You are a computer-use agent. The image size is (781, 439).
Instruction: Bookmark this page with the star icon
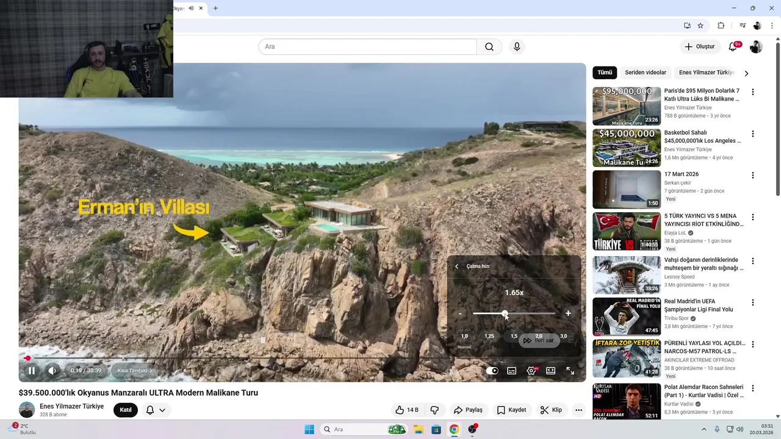pos(700,26)
